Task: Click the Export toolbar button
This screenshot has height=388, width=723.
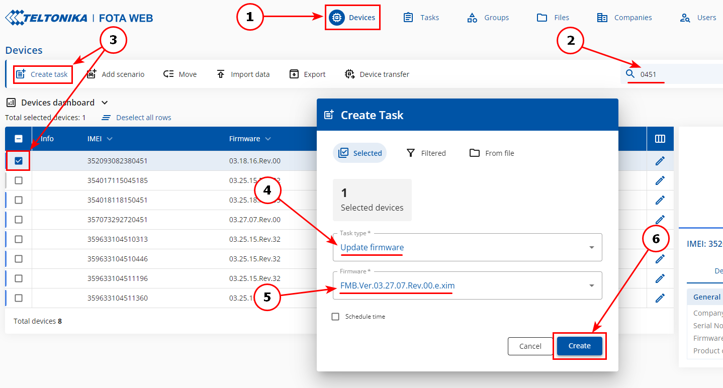Action: pos(308,74)
